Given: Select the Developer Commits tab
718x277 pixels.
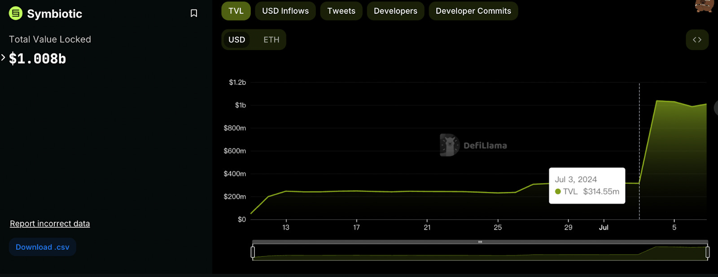Looking at the screenshot, I should point(473,11).
